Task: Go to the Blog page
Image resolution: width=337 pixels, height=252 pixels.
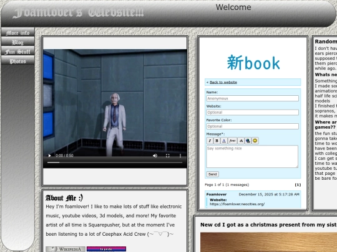Action: click(x=17, y=42)
